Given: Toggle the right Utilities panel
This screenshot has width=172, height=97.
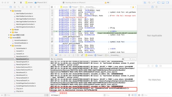Looking at the screenshot, I should click(168, 3).
